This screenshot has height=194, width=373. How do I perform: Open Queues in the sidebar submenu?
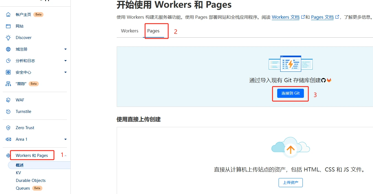point(23,188)
